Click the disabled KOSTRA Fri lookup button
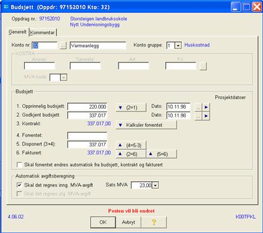The height and width of the screenshot is (233, 263). click(203, 66)
